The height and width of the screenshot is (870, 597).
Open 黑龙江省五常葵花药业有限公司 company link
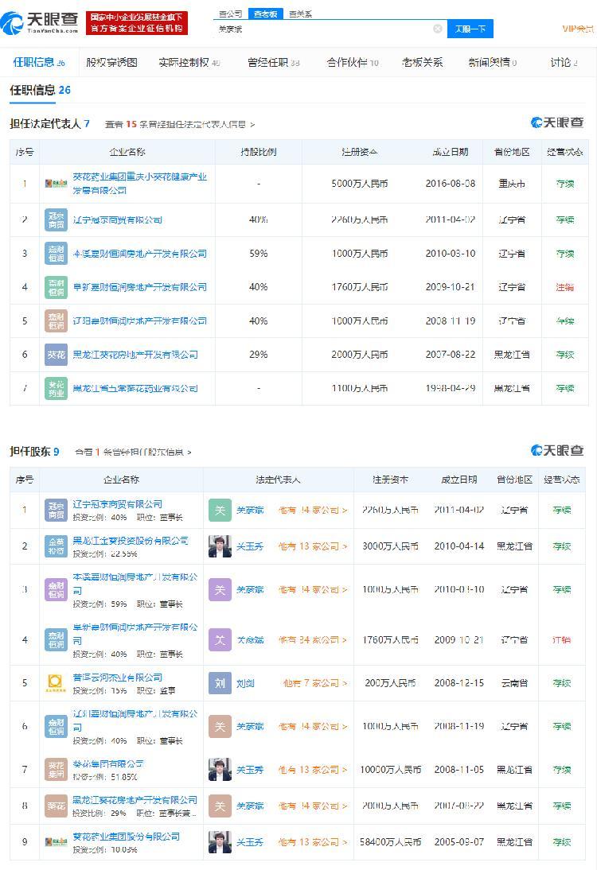(x=135, y=388)
